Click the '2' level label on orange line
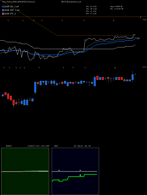This screenshot has height=195, width=147. coord(141,17)
